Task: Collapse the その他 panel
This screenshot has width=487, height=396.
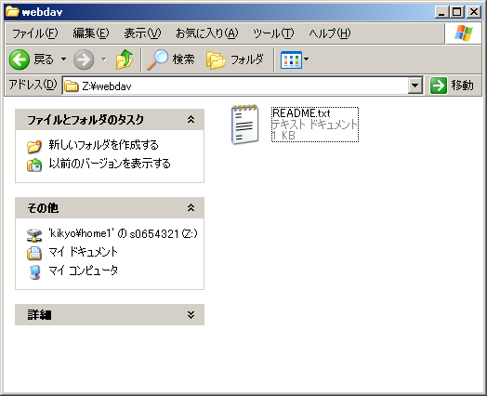Action: [x=191, y=208]
